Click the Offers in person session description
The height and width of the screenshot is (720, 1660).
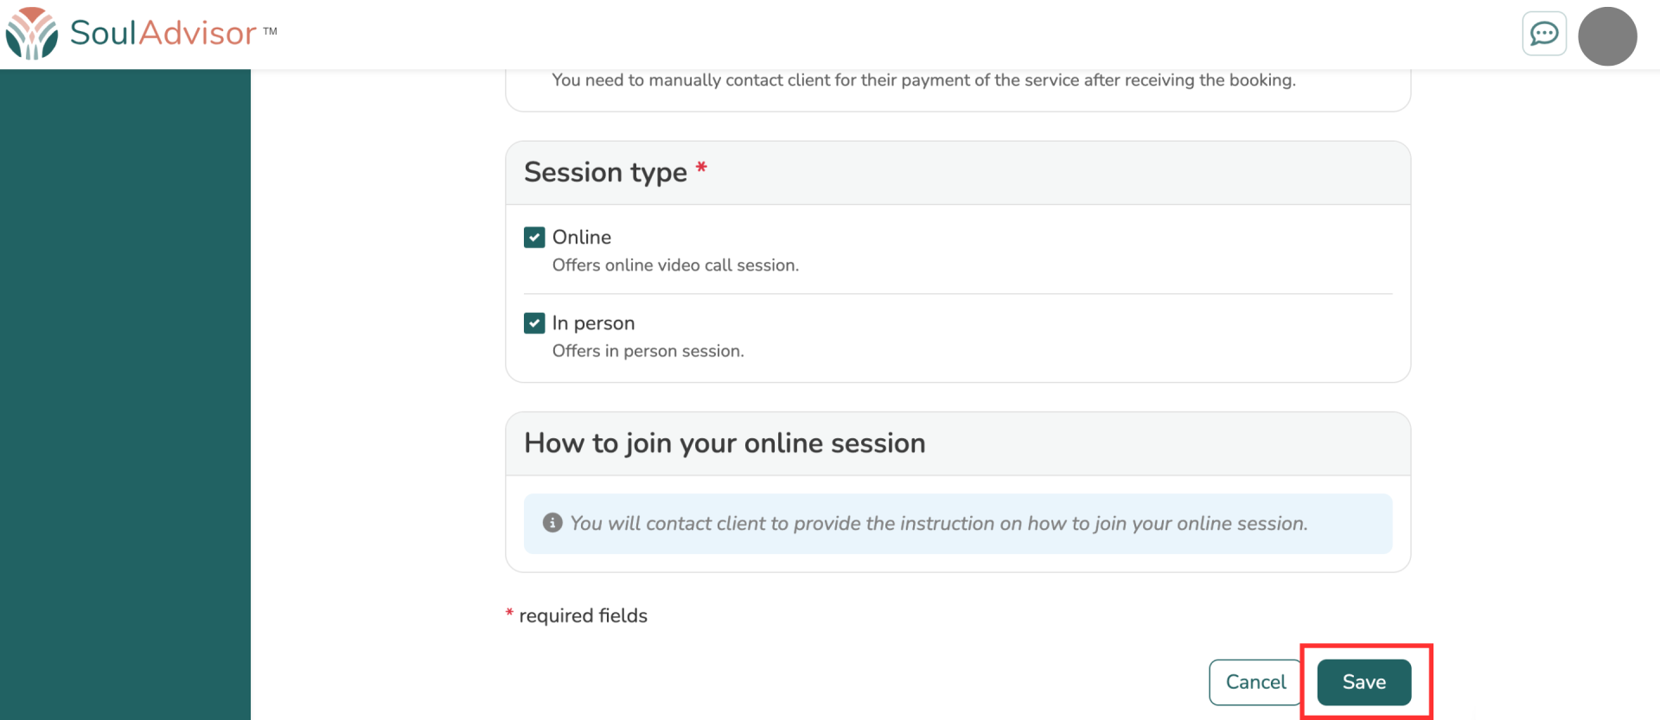click(x=648, y=351)
